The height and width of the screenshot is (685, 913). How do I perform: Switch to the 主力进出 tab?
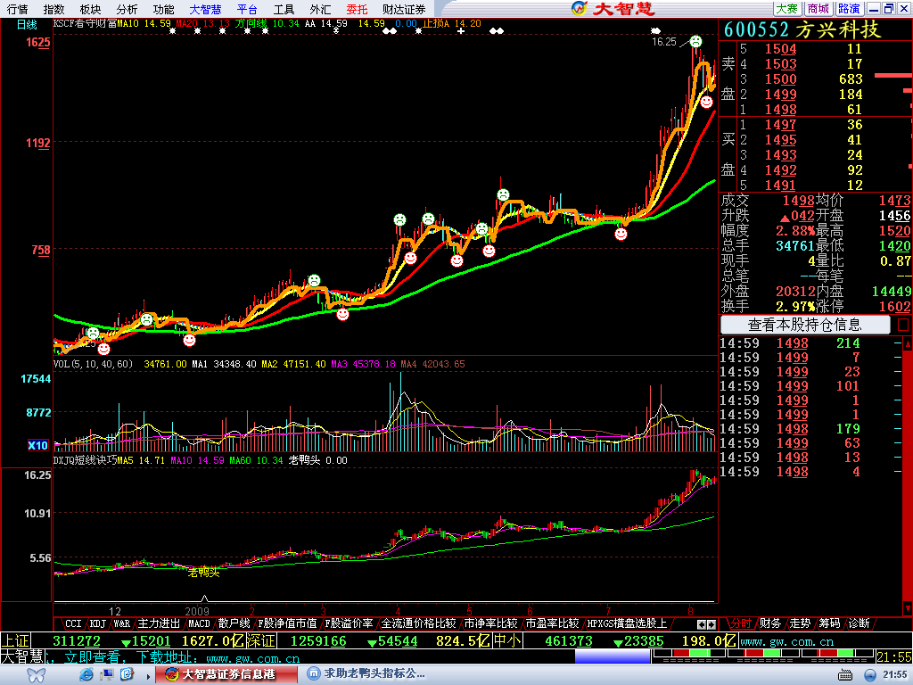click(x=159, y=623)
